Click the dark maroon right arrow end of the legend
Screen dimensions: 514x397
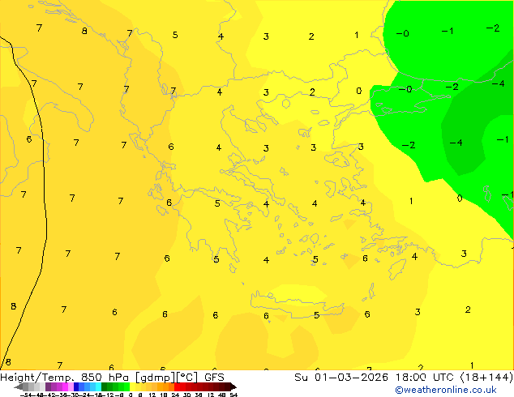233,386
